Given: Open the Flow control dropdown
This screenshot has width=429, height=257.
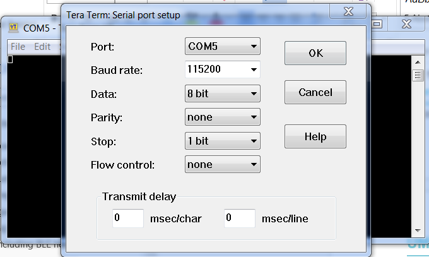Looking at the screenshot, I should click(x=223, y=164).
